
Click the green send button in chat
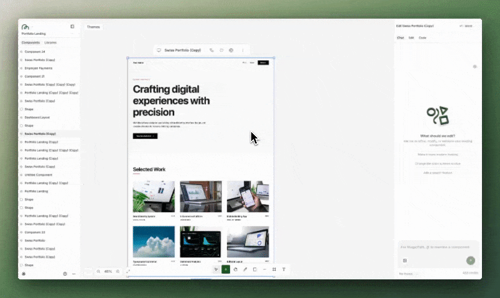coord(470,260)
